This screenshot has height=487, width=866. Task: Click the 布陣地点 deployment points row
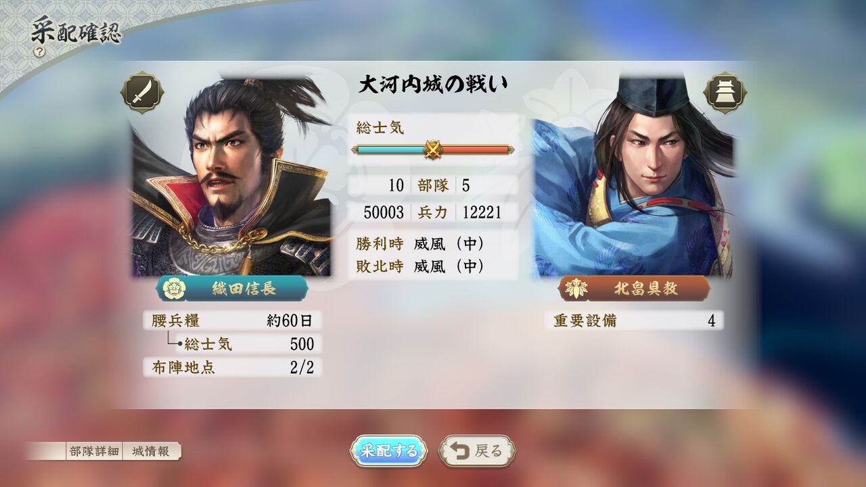tap(232, 367)
